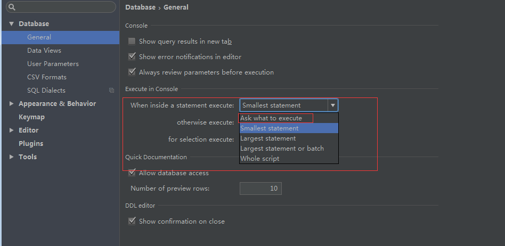Open the Smallest statement combo box
The width and height of the screenshot is (505, 246).
coord(289,105)
